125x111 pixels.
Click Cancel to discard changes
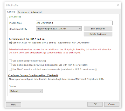click(112, 104)
